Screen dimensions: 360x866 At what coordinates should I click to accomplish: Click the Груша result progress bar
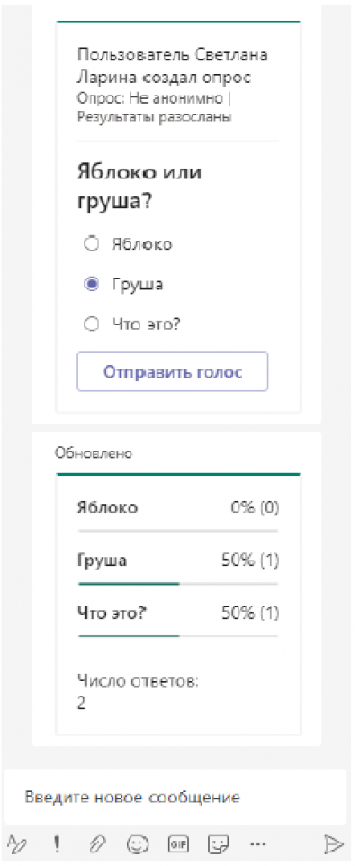[x=178, y=583]
